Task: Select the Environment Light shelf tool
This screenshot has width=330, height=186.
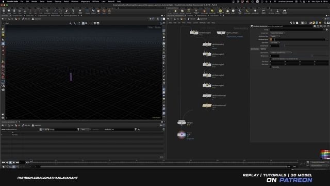Action: pyautogui.click(x=220, y=11)
